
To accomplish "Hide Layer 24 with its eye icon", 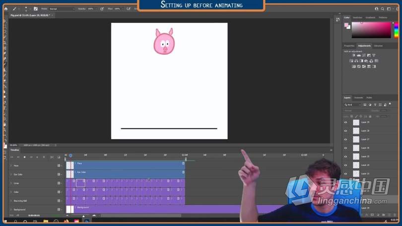I will point(345,165).
